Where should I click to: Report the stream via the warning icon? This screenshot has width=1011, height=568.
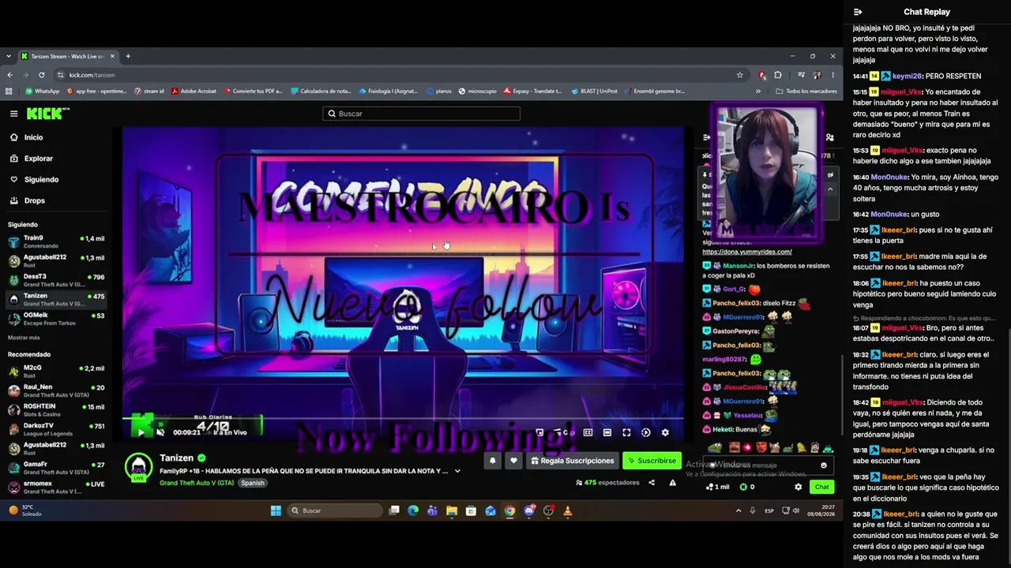[673, 483]
